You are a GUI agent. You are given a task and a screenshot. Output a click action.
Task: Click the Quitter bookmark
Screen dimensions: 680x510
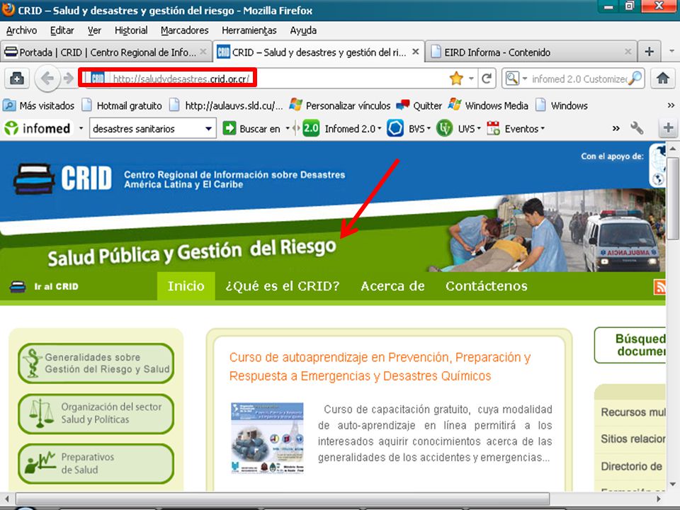419,106
